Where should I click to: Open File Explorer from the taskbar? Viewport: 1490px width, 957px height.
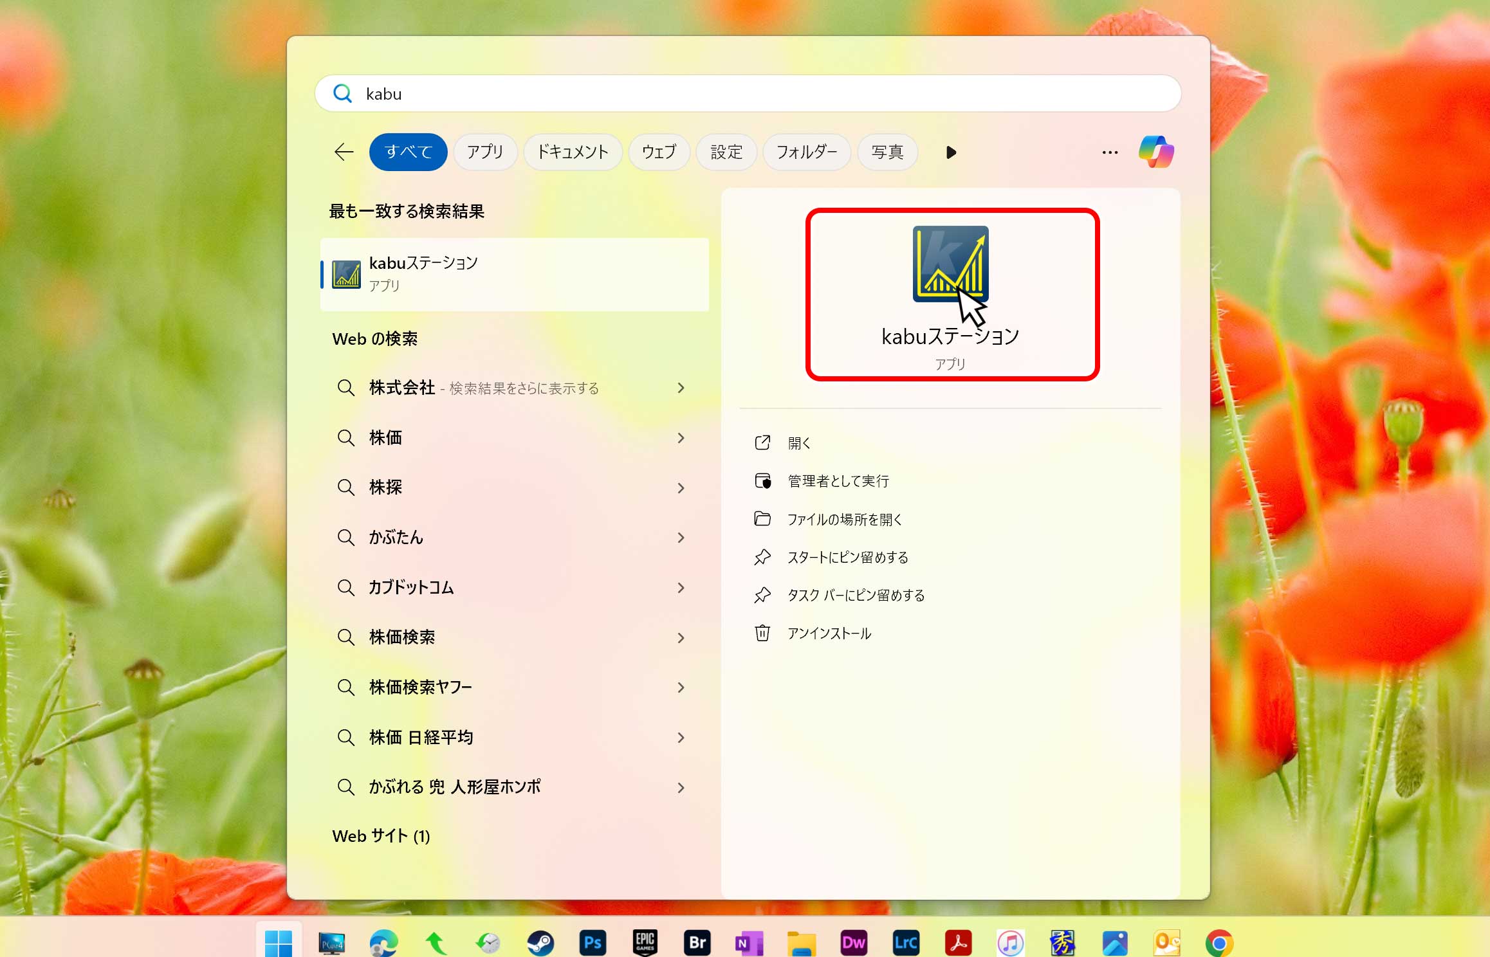click(802, 943)
